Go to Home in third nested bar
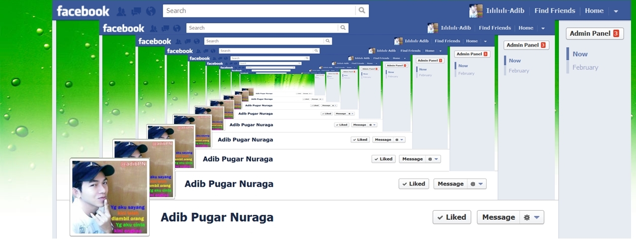This screenshot has width=636, height=246. click(472, 41)
